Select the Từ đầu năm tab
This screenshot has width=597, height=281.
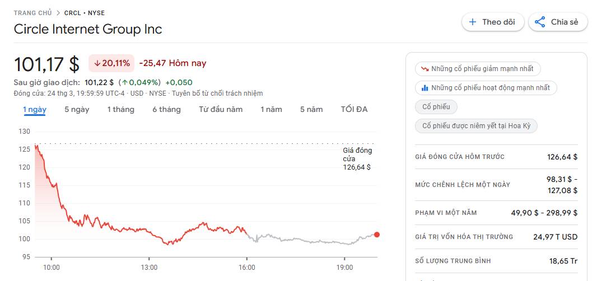tap(221, 109)
